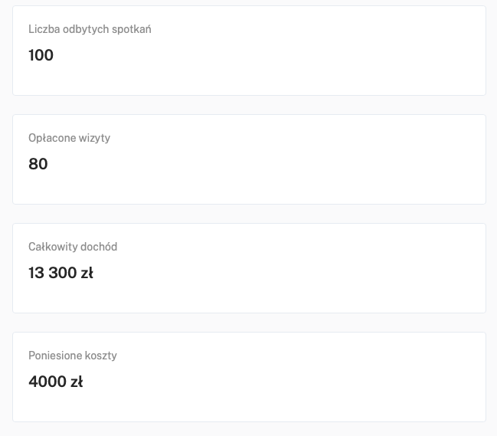Image resolution: width=497 pixels, height=436 pixels.
Task: Click the 'Liczba odbytych spotkań' label
Action: click(x=90, y=29)
